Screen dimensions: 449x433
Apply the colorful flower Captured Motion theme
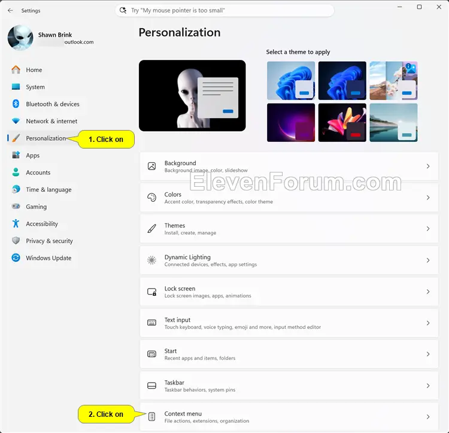[x=342, y=123]
